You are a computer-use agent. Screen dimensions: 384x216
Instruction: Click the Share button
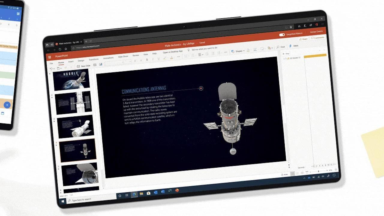coord(304,39)
